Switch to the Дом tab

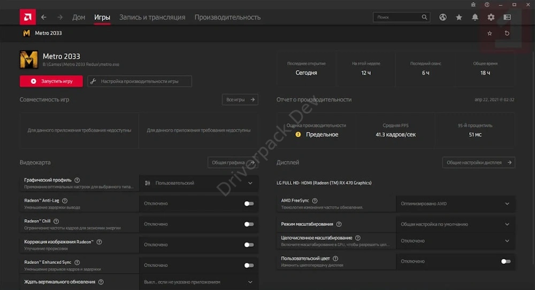pyautogui.click(x=79, y=17)
